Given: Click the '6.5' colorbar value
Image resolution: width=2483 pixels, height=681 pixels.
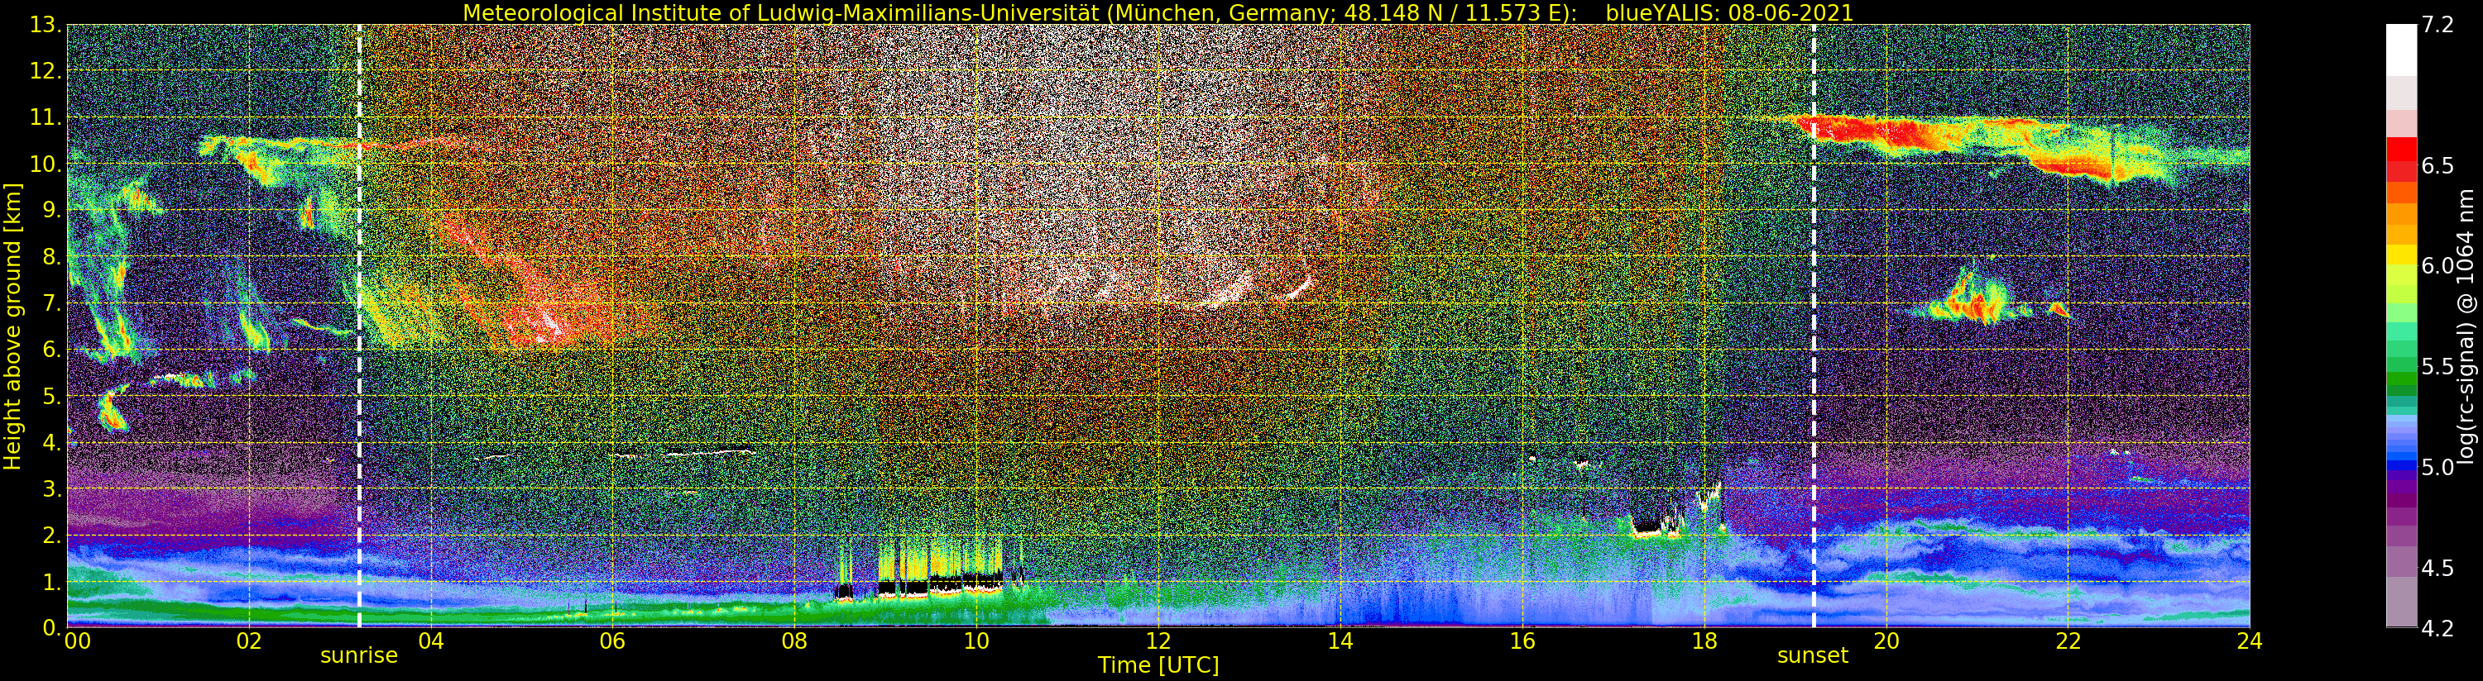Looking at the screenshot, I should click(2437, 165).
